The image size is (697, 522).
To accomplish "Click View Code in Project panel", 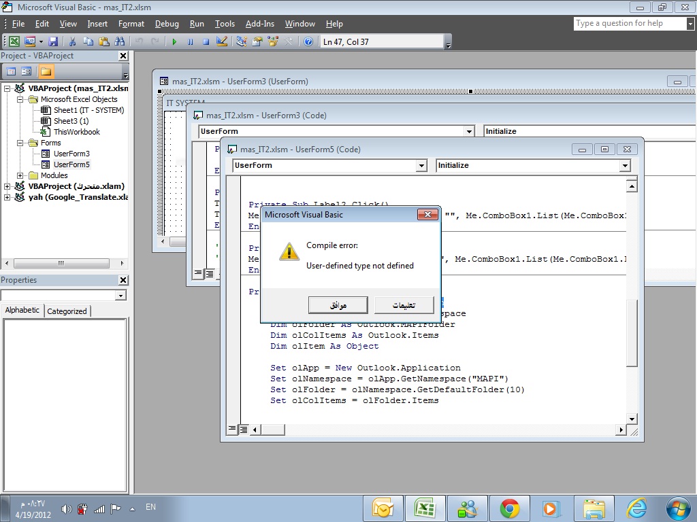I will coord(11,71).
